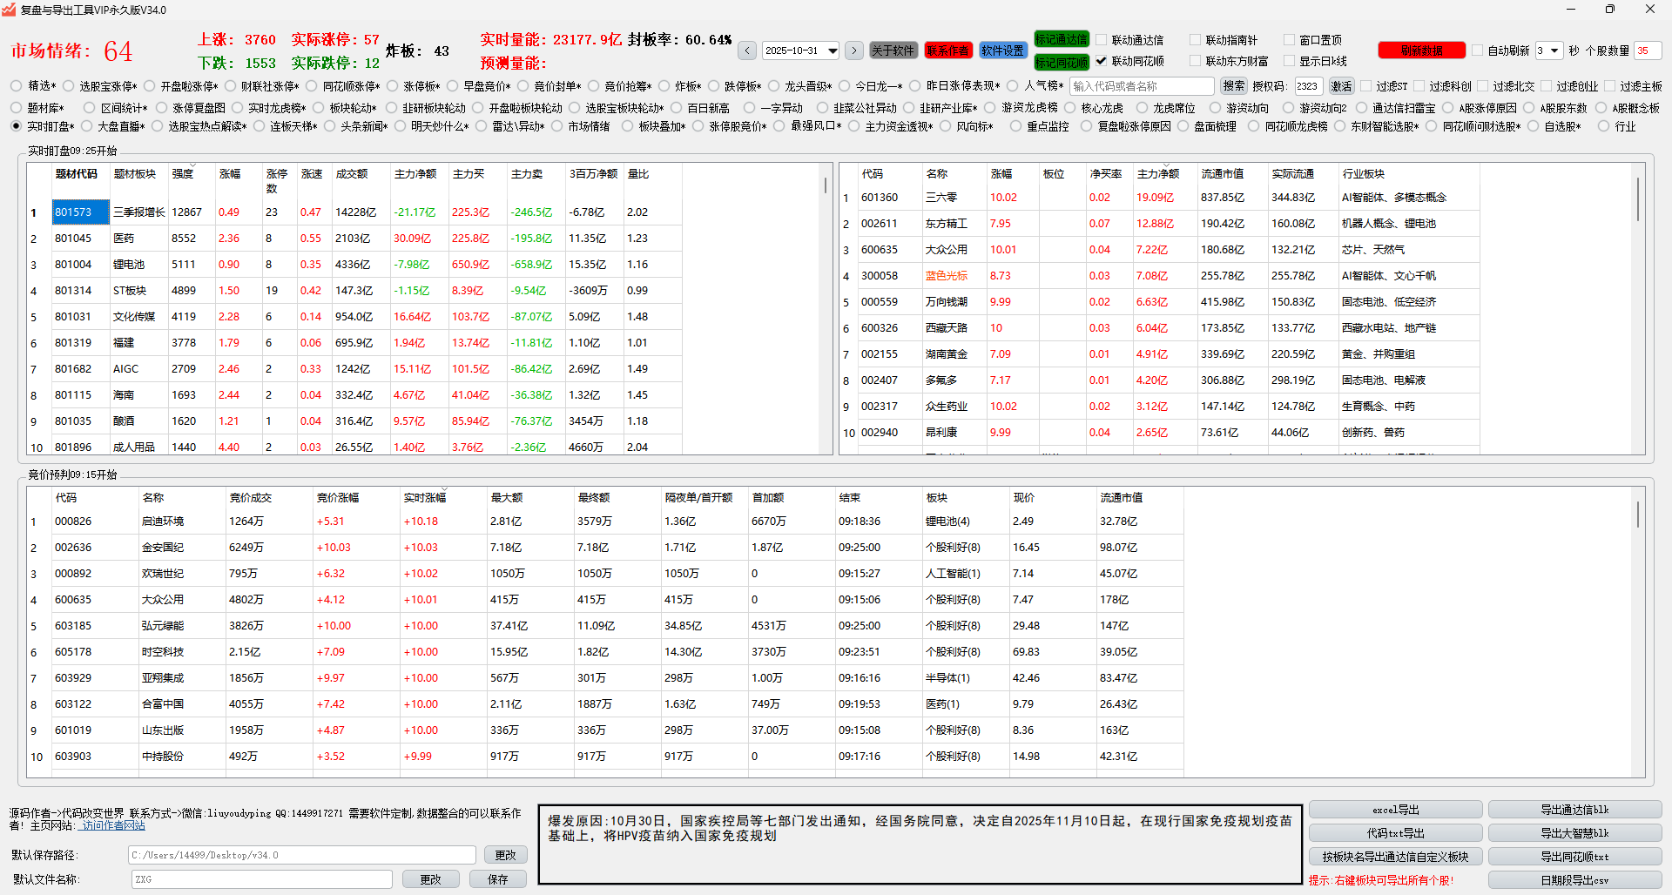Select 市场情绪 radio option
This screenshot has height=895, width=1672.
pos(557,126)
